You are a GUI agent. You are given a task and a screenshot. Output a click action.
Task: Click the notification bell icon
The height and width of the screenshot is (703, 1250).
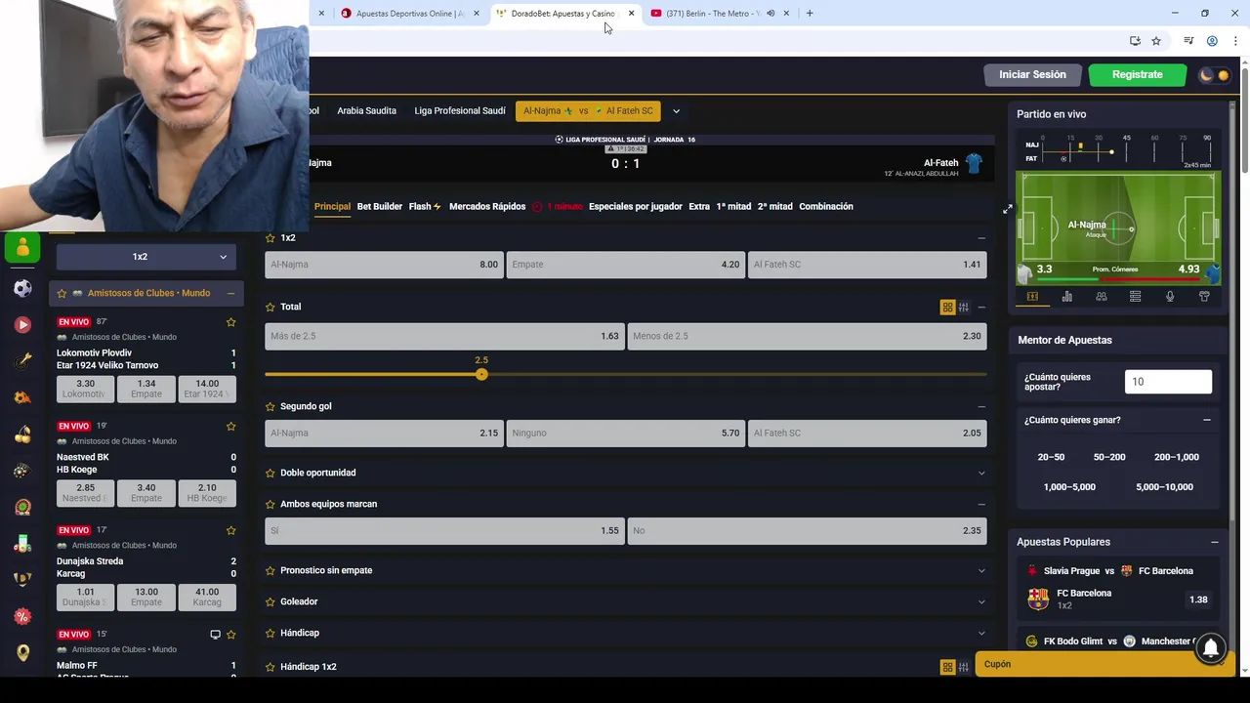coord(1210,646)
